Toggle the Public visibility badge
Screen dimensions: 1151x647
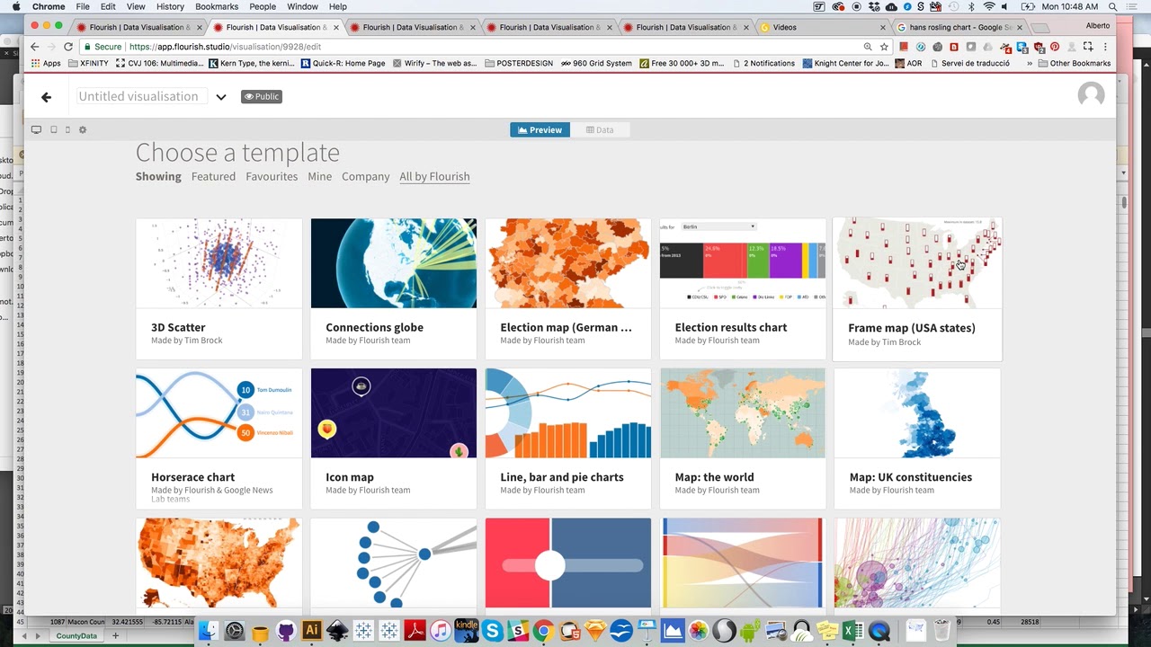pyautogui.click(x=262, y=96)
